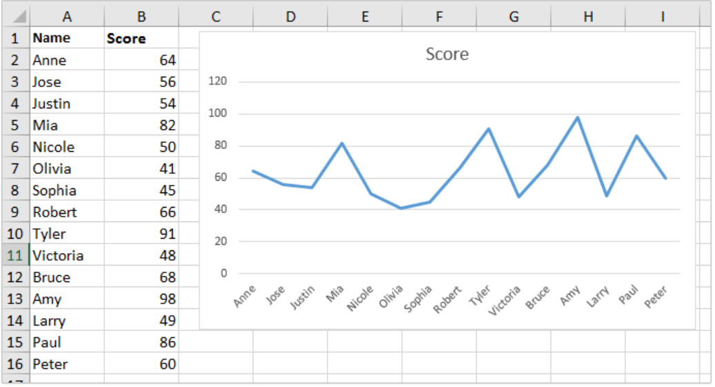Select column I header
The width and height of the screenshot is (715, 387).
coord(662,17)
